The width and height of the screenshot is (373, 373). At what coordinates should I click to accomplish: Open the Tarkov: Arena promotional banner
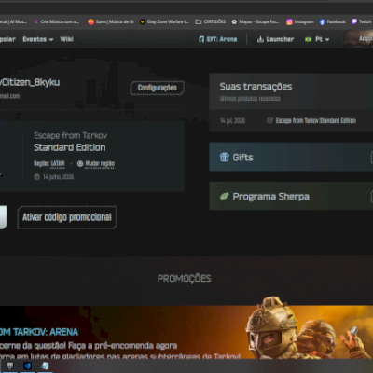click(186, 332)
